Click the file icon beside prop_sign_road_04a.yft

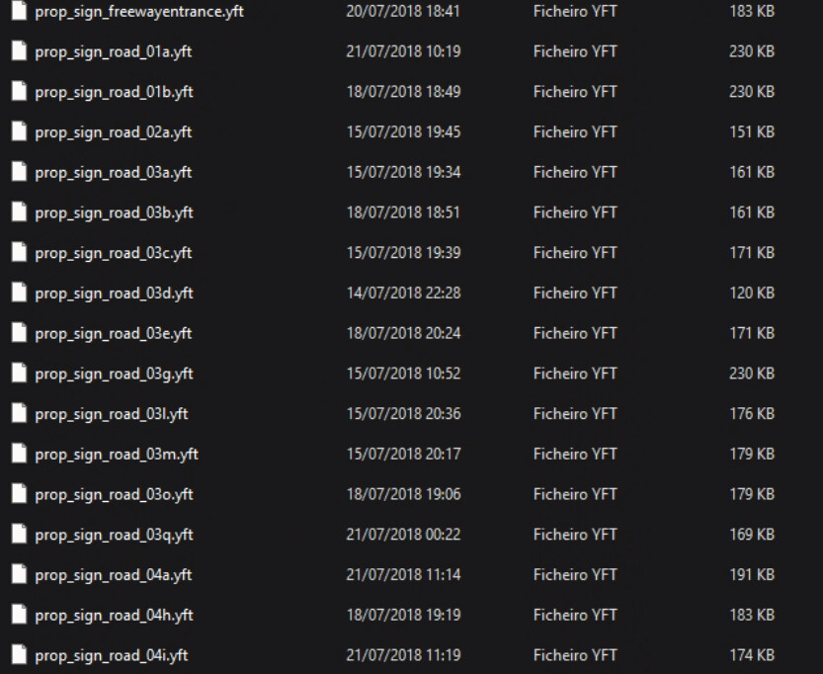pyautogui.click(x=20, y=574)
